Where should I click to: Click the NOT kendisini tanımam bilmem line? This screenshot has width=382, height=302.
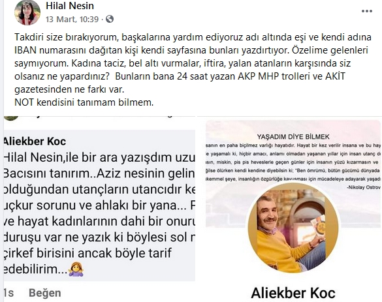(x=84, y=102)
